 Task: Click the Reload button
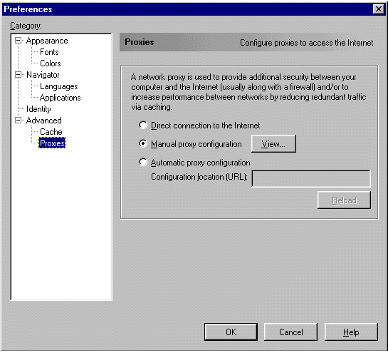(x=344, y=200)
